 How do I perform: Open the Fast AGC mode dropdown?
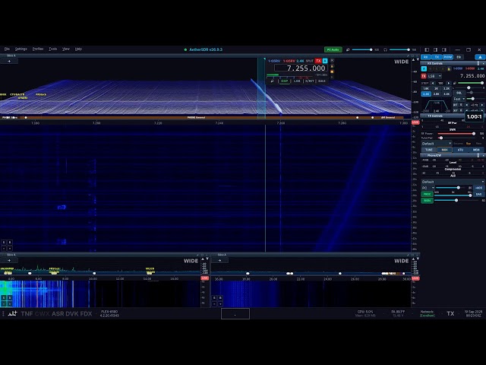[459, 99]
